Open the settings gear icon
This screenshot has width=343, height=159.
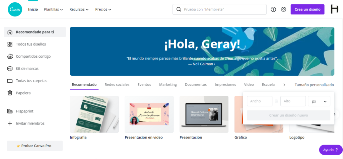pos(283,9)
